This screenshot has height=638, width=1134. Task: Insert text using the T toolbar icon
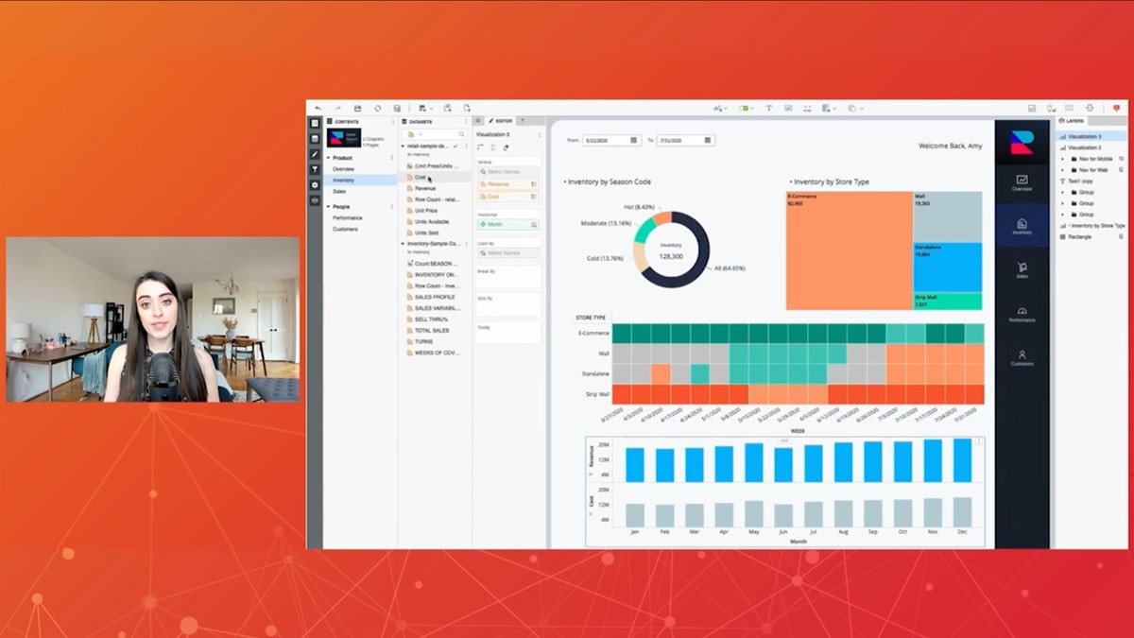tap(769, 109)
